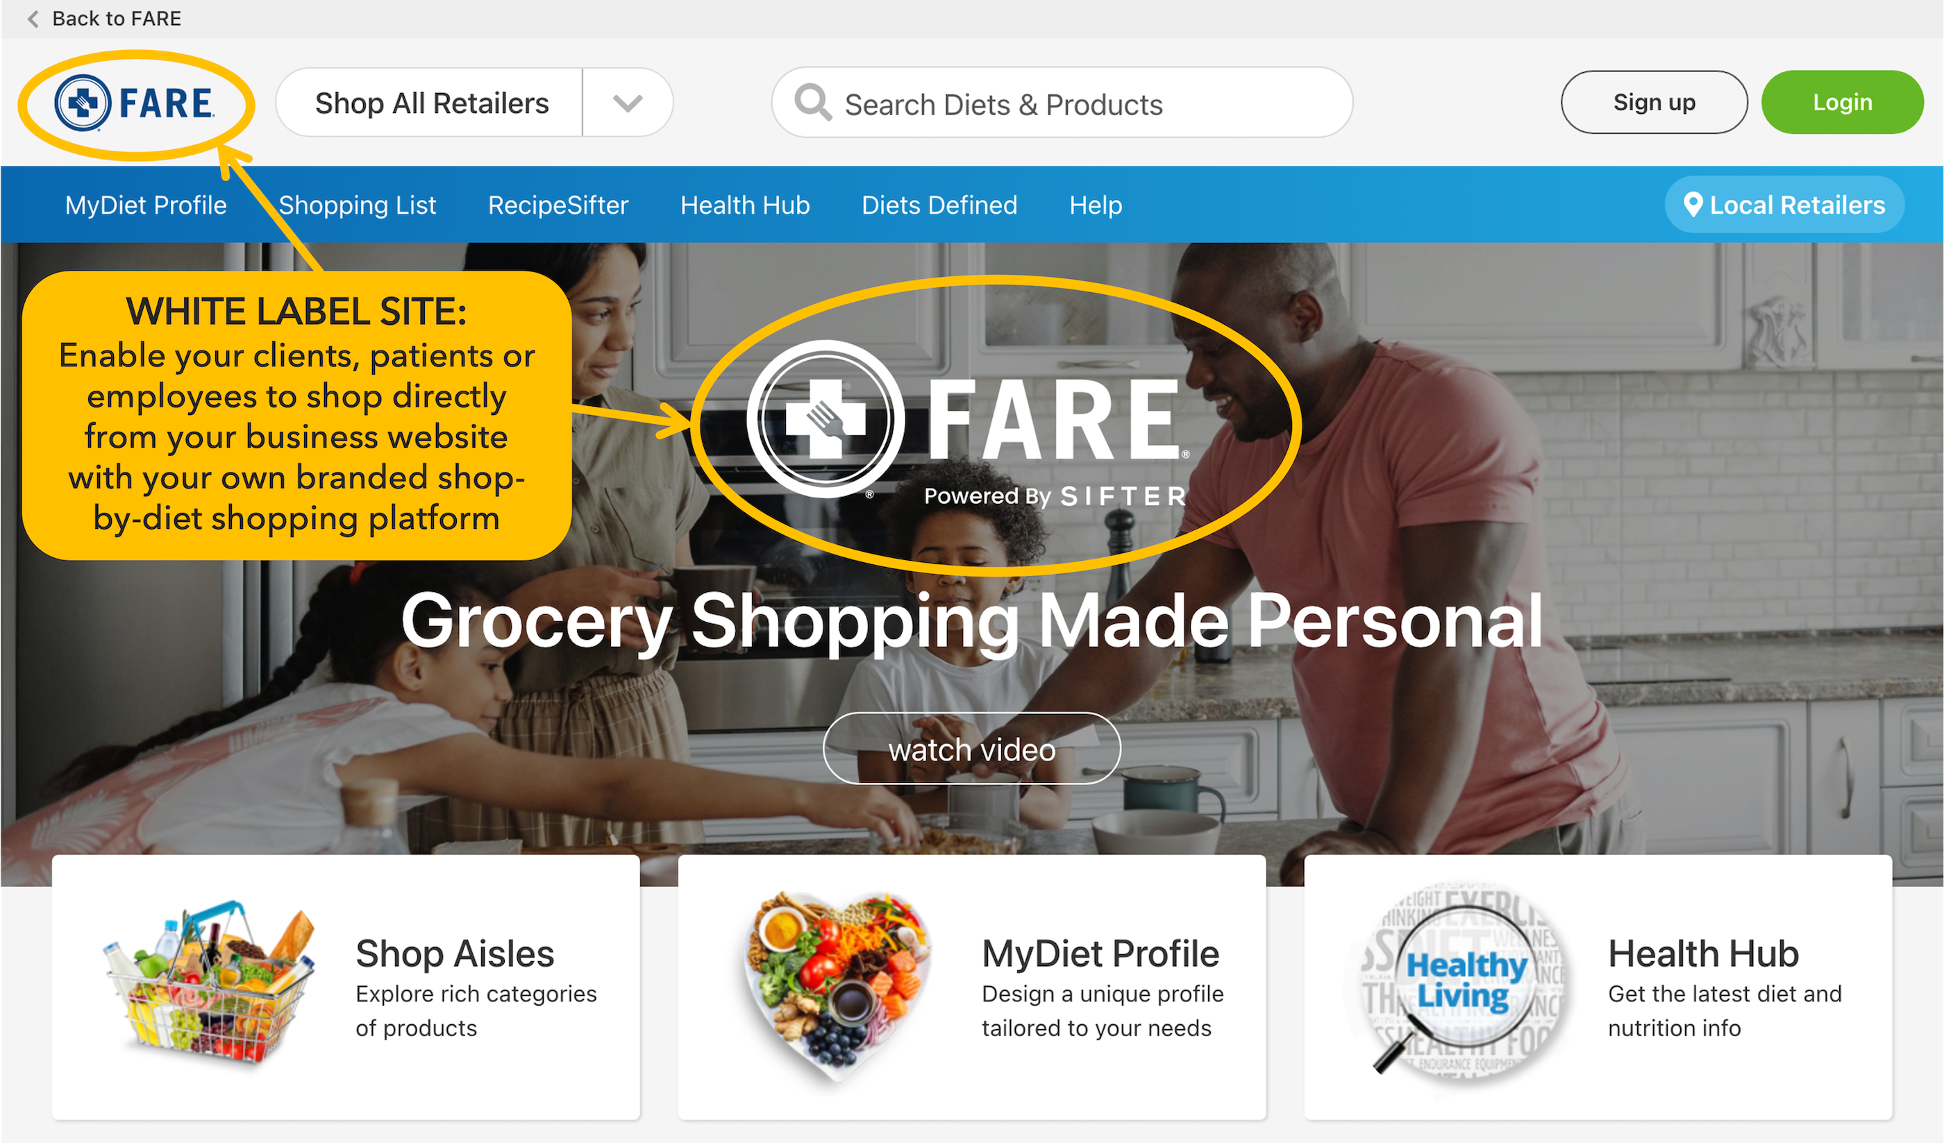Click the green Login button
The height and width of the screenshot is (1143, 1944).
coord(1842,103)
